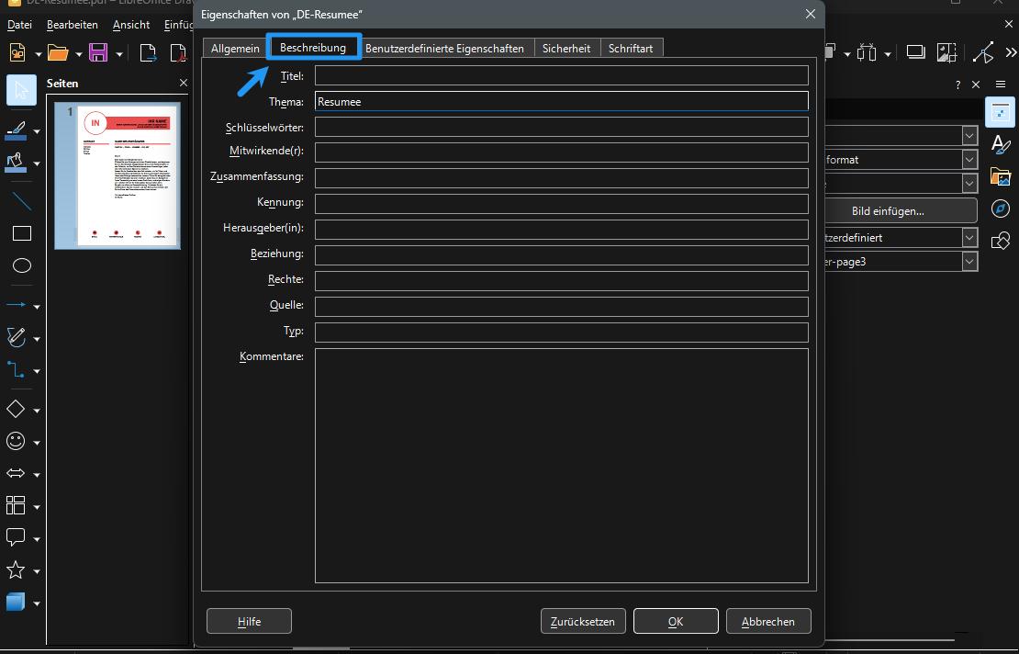Image resolution: width=1019 pixels, height=654 pixels.
Task: Expand the Lines and Arrows dropdown arrow
Action: [37, 306]
